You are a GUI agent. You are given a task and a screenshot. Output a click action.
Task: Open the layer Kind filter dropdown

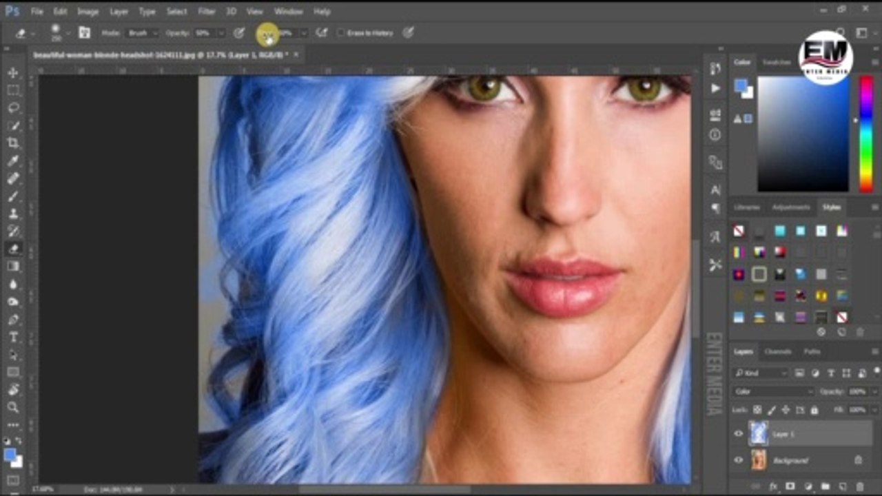(x=761, y=373)
